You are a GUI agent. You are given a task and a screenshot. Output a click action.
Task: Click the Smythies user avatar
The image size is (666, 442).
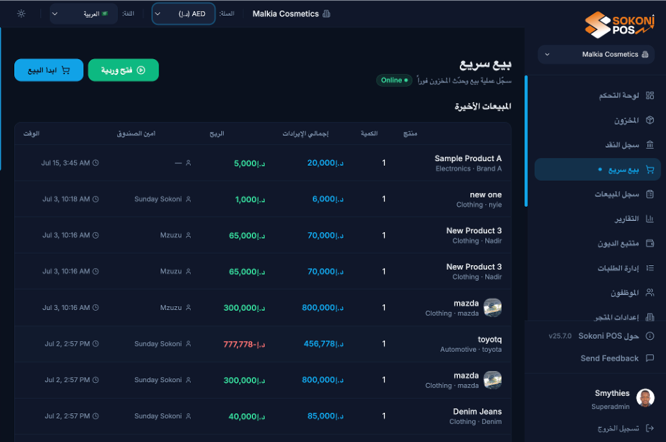tap(645, 398)
